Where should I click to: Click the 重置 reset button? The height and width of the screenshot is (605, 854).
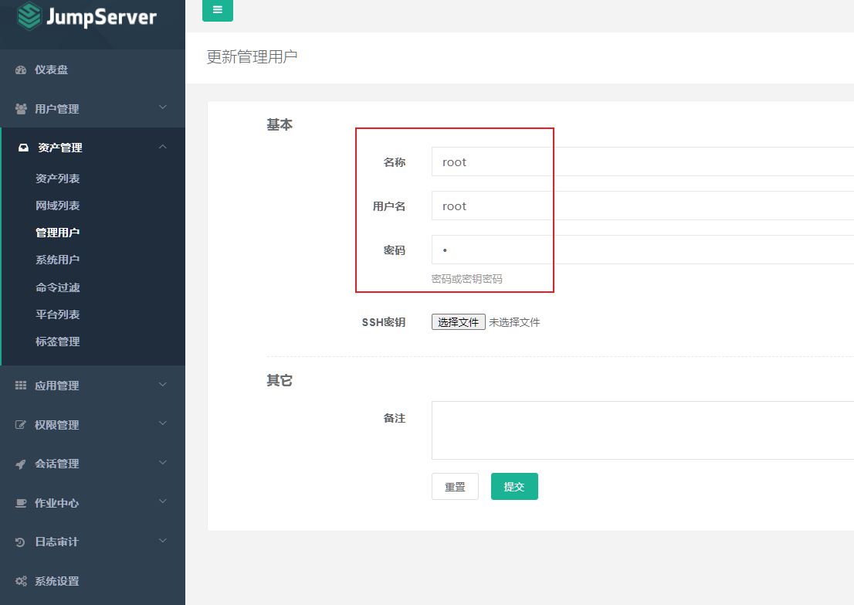[455, 487]
